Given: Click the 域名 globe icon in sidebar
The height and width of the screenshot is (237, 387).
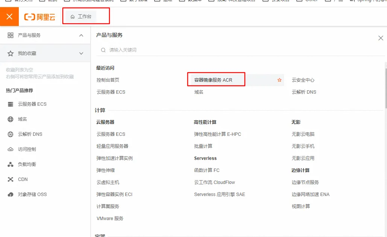Looking at the screenshot, I should click(11, 119).
